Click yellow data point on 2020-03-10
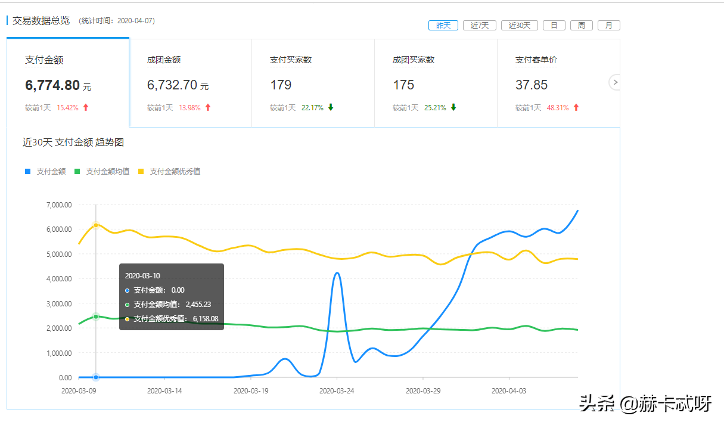This screenshot has height=425, width=724. click(96, 225)
